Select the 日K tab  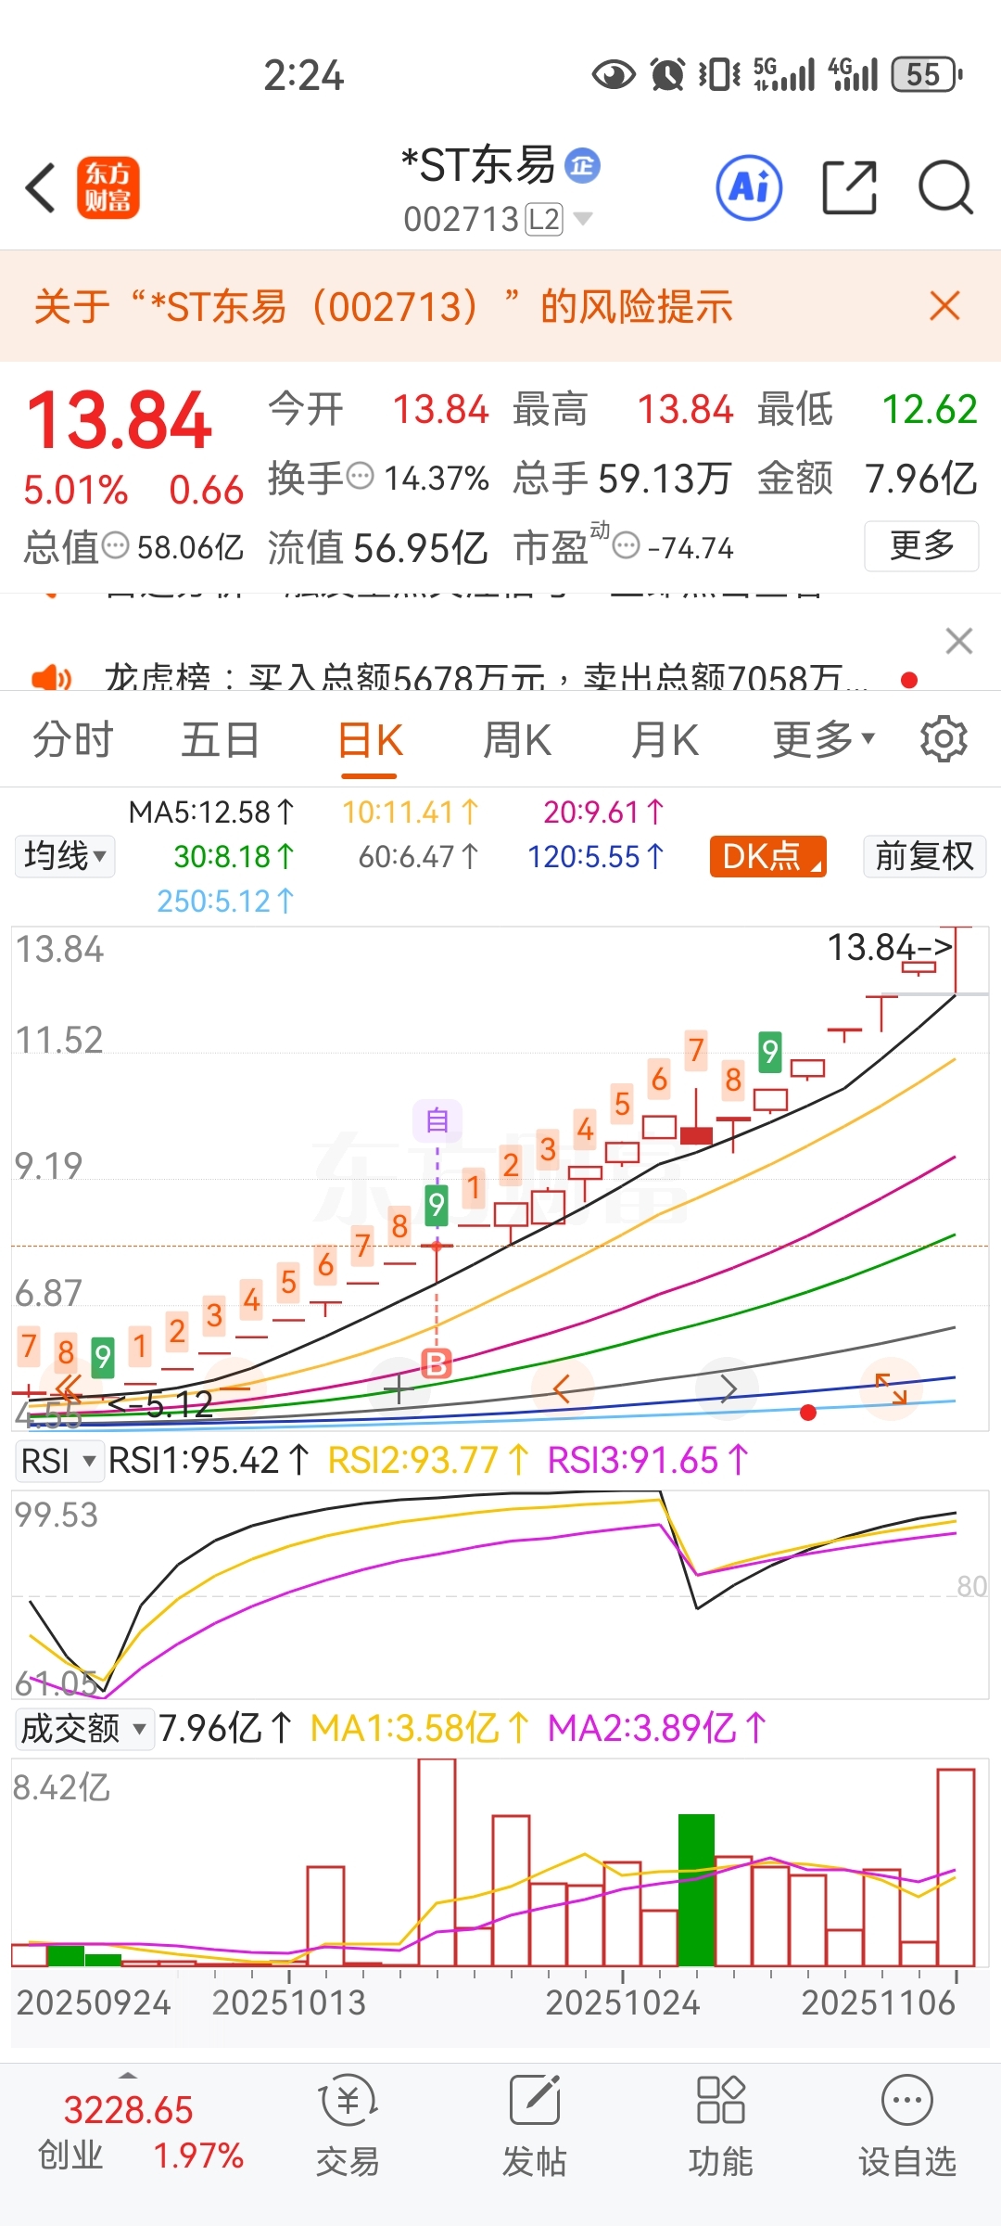(x=370, y=739)
